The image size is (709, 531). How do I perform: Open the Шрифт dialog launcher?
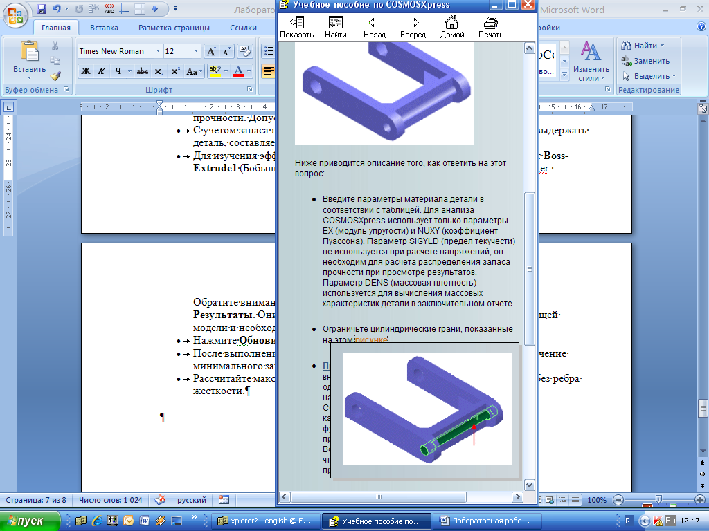coord(249,89)
